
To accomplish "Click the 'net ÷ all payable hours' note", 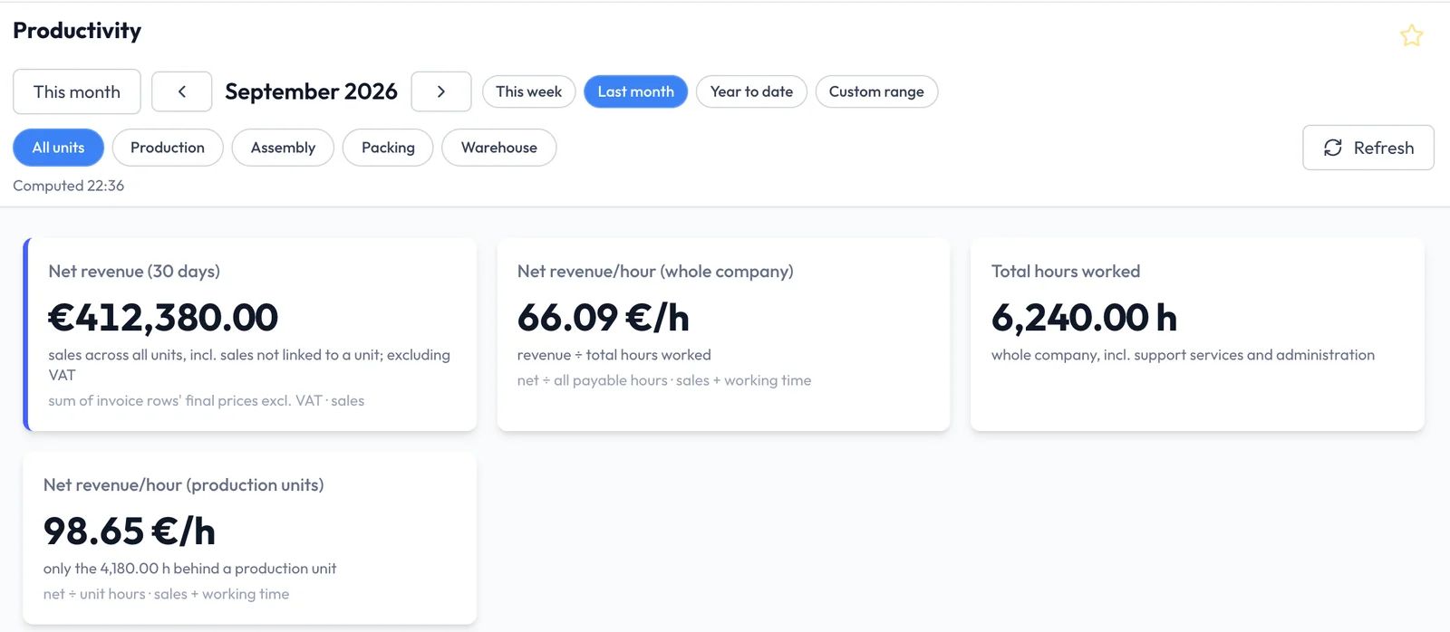I will (664, 380).
